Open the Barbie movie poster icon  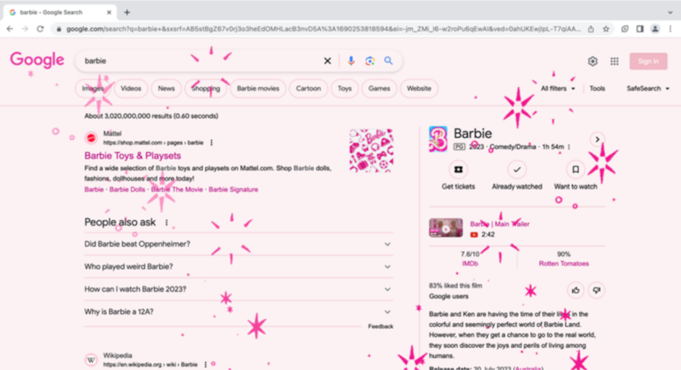coord(438,139)
